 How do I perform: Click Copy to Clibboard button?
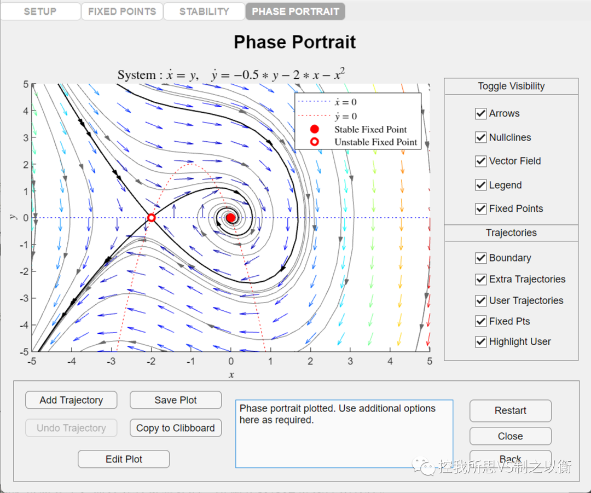tap(176, 428)
